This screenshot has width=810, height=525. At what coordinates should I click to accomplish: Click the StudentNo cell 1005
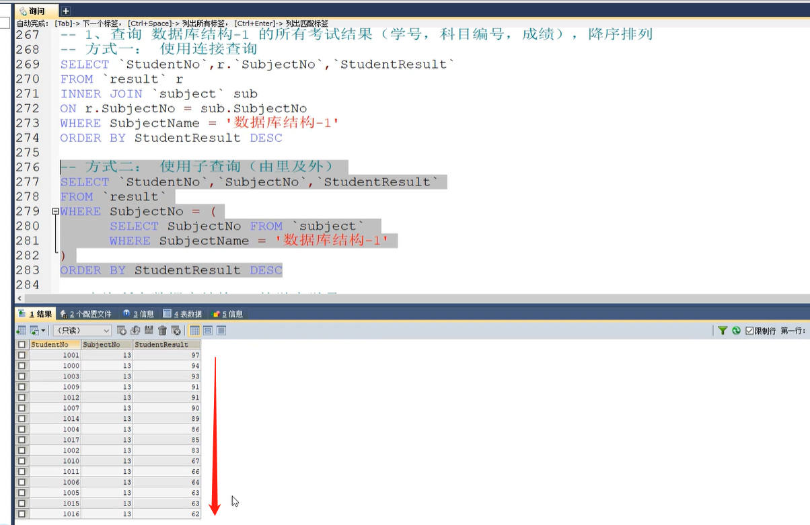click(55, 493)
